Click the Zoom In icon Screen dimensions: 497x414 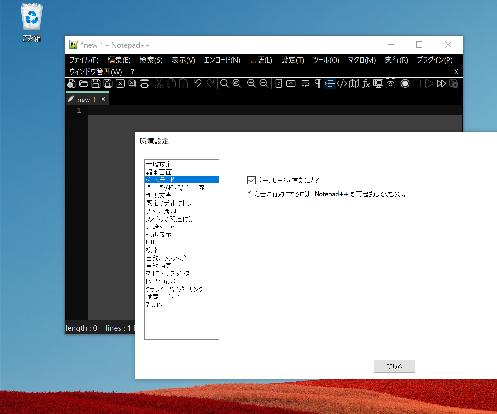pyautogui.click(x=252, y=83)
